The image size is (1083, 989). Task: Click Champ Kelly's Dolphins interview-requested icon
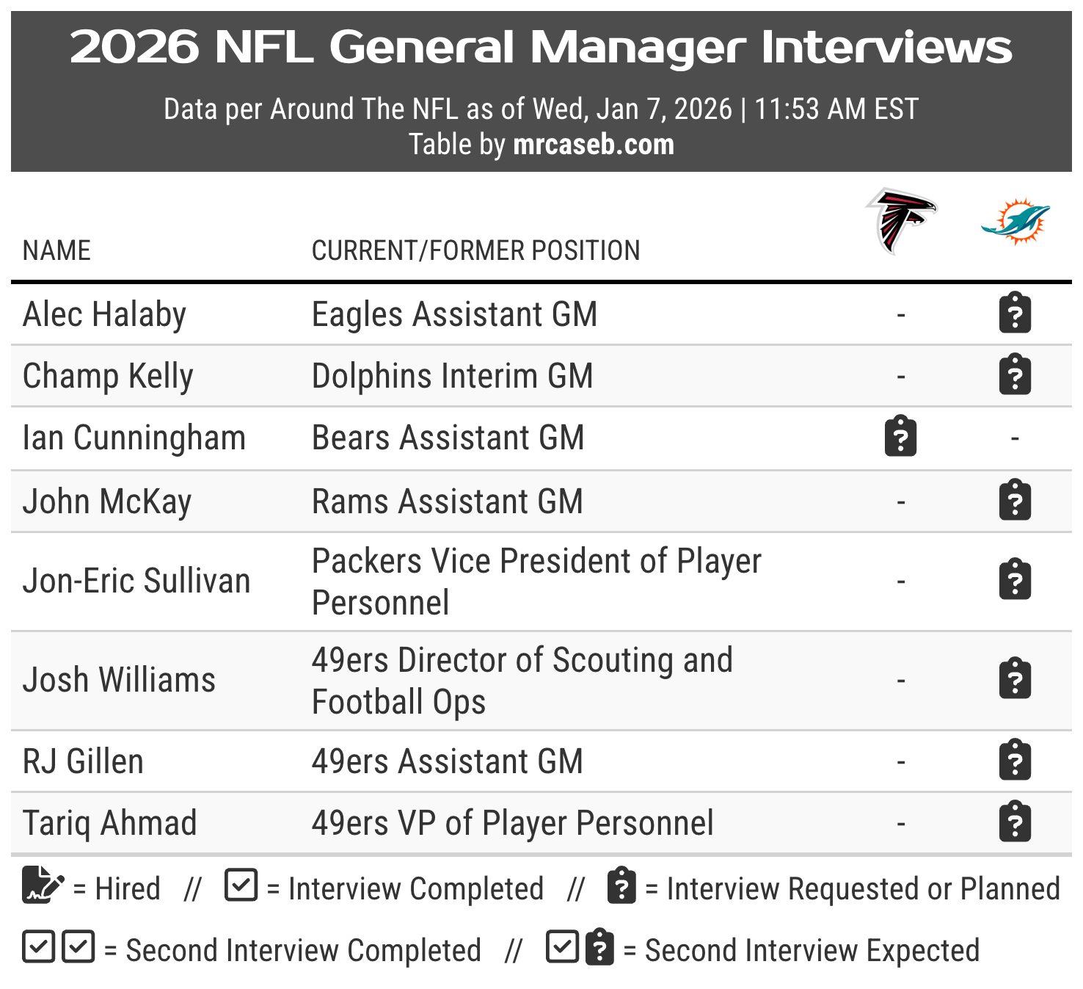click(1015, 375)
